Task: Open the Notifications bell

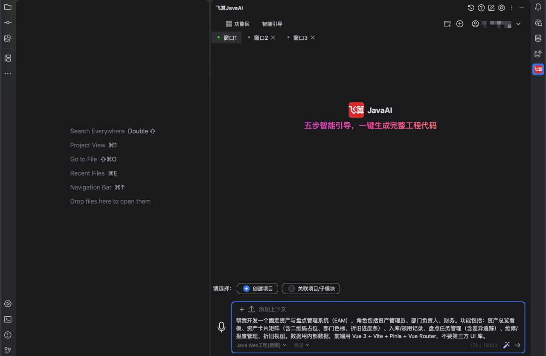Action: (538, 7)
